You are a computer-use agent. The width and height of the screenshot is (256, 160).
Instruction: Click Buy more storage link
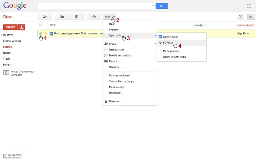[x=12, y=157]
